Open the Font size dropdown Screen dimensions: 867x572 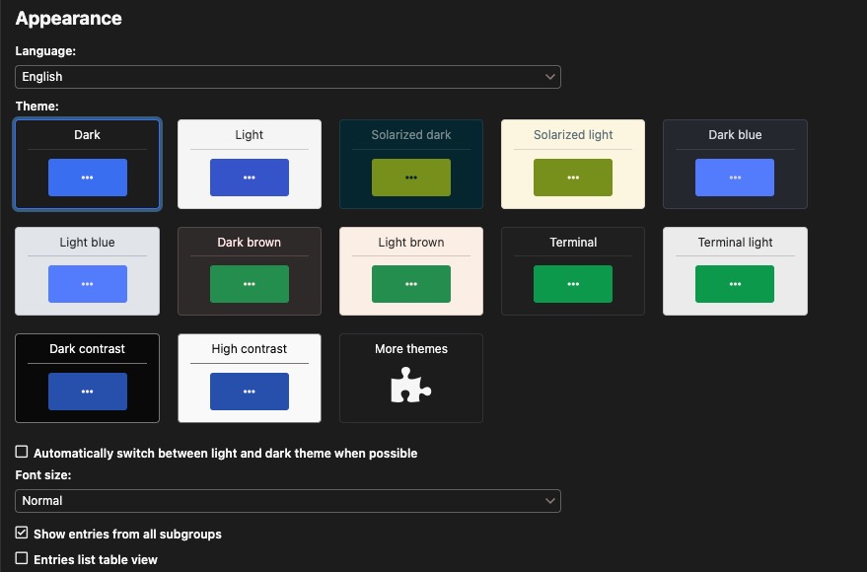(x=287, y=500)
